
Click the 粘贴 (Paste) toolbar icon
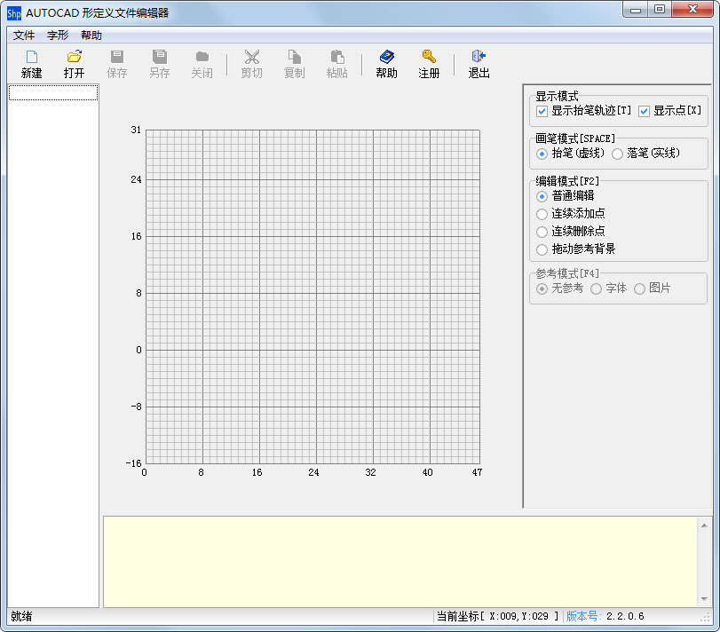pyautogui.click(x=337, y=64)
